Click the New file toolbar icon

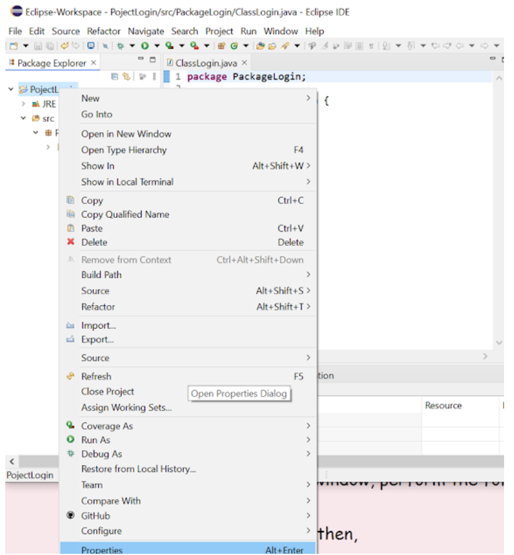tap(14, 46)
